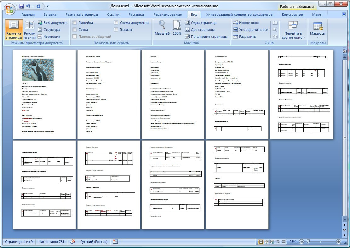Open the Разметка страницы tab

coord(82,14)
